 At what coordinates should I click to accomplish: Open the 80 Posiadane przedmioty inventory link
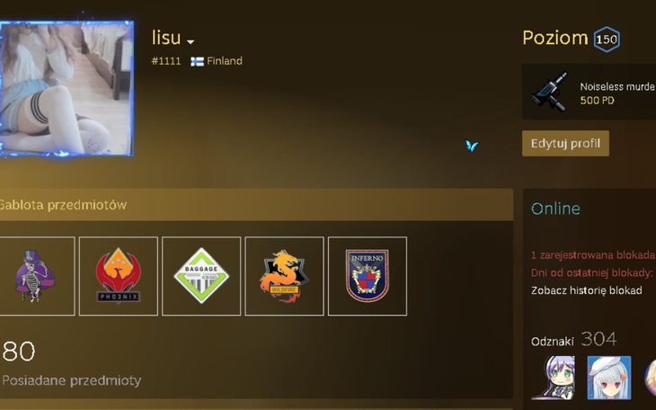pyautogui.click(x=71, y=362)
